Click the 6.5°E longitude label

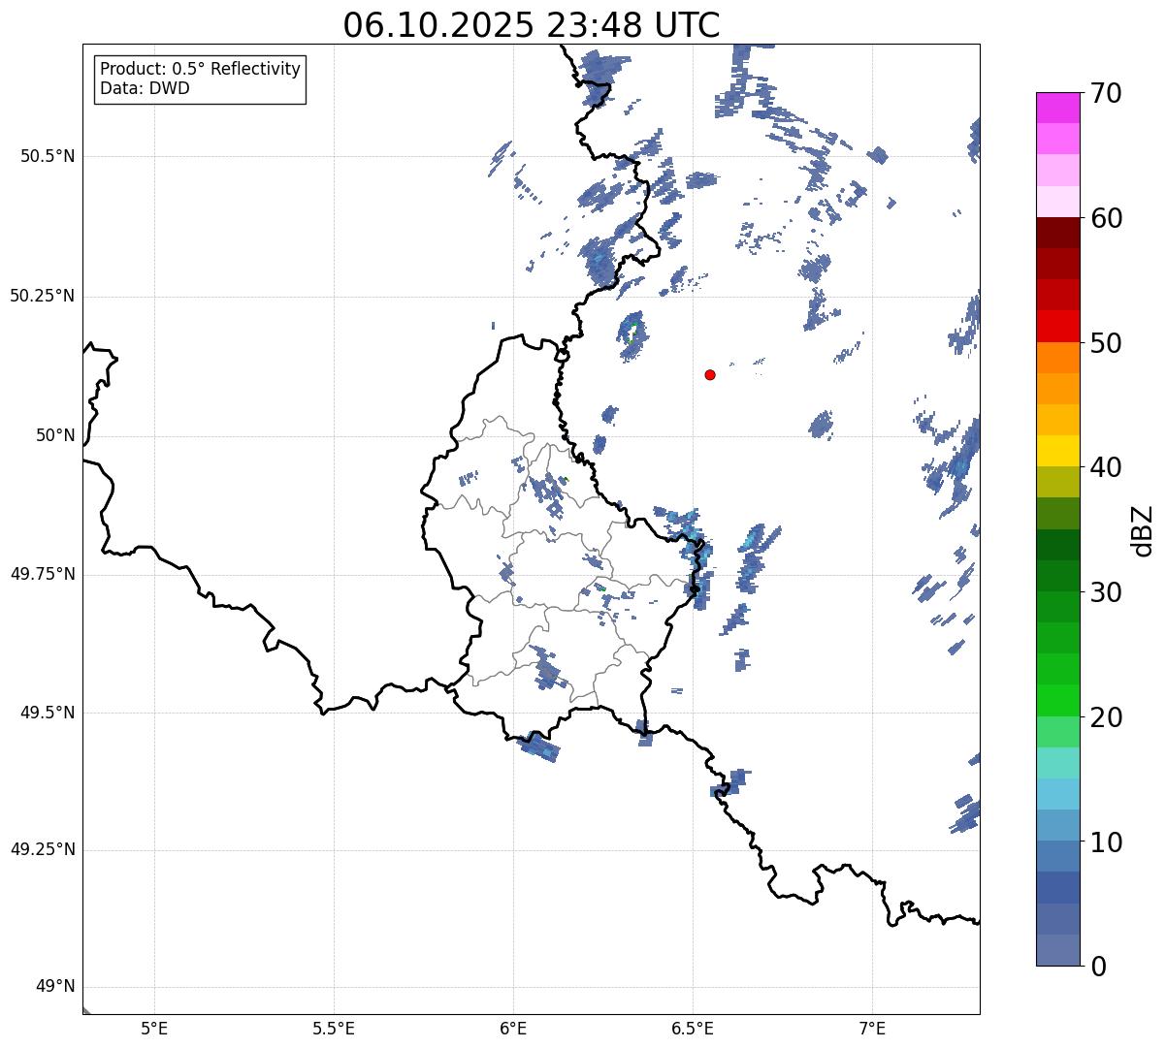point(693,1028)
